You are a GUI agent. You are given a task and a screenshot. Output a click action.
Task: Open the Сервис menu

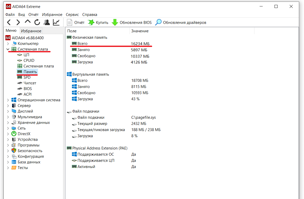pos(72,15)
